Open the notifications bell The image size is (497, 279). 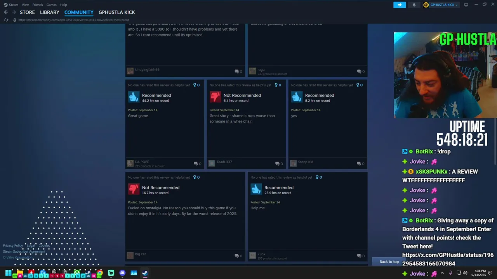pyautogui.click(x=414, y=5)
